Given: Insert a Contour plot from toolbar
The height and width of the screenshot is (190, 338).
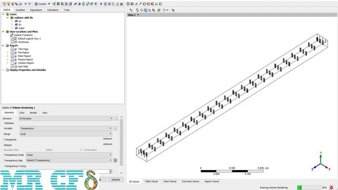Looking at the screenshot, I should (58, 4).
